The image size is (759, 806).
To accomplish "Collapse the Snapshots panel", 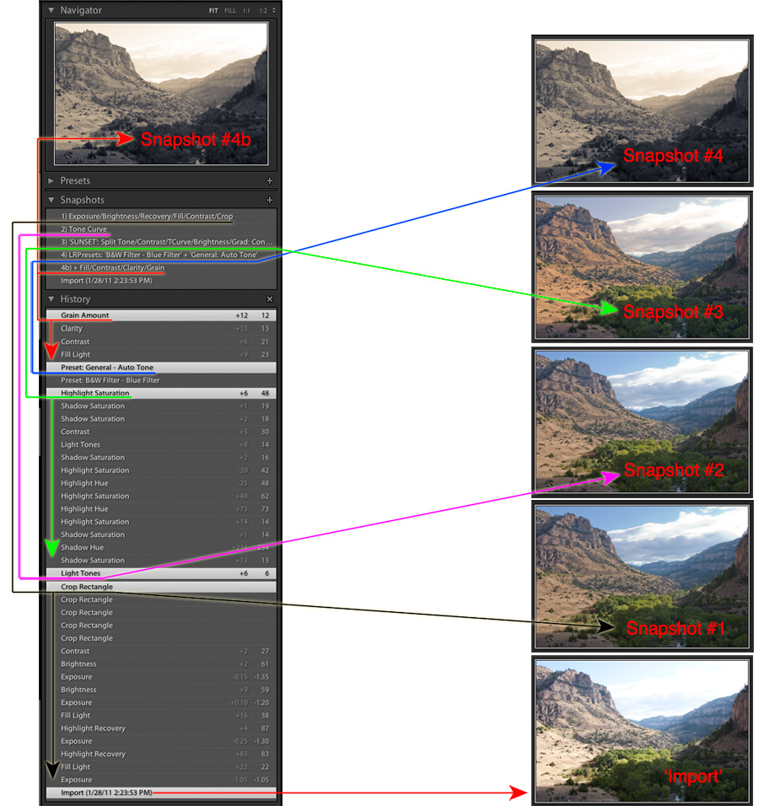I will pyautogui.click(x=52, y=200).
